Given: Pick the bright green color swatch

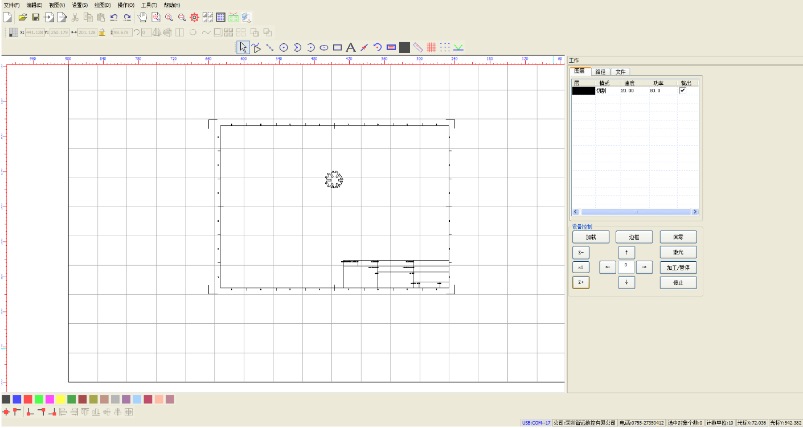Looking at the screenshot, I should pyautogui.click(x=39, y=400).
